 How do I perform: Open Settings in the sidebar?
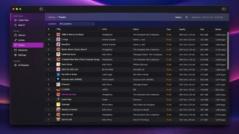22,55
